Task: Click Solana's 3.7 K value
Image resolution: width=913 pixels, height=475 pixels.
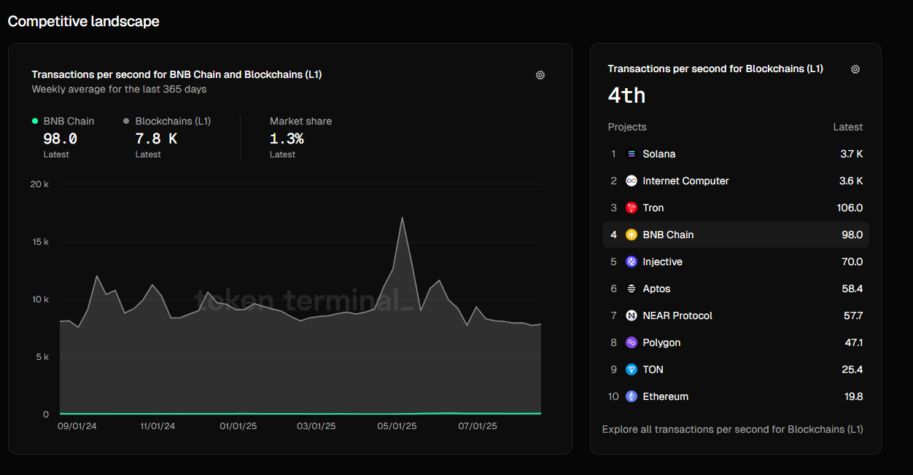Action: click(x=852, y=154)
